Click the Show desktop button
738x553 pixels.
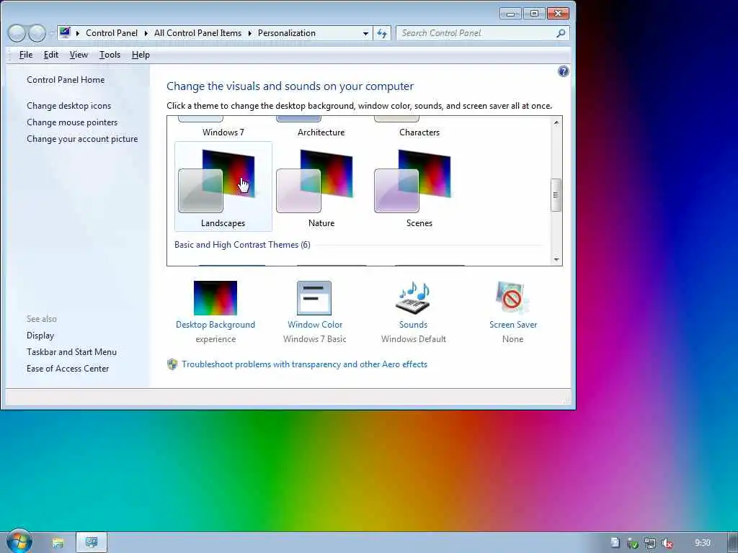(x=733, y=543)
